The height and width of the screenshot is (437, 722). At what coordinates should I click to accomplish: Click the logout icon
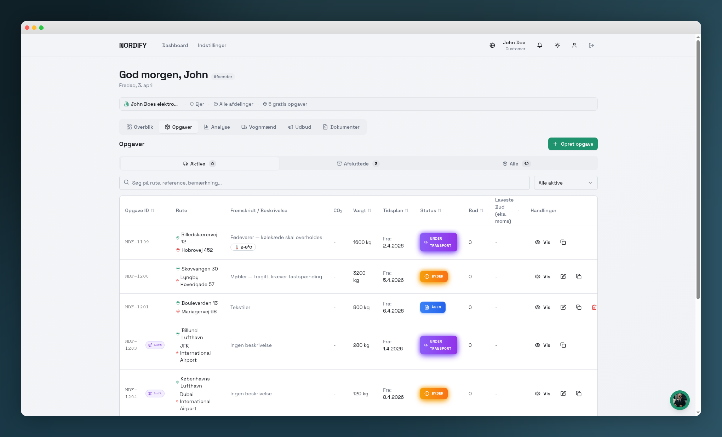click(x=591, y=45)
